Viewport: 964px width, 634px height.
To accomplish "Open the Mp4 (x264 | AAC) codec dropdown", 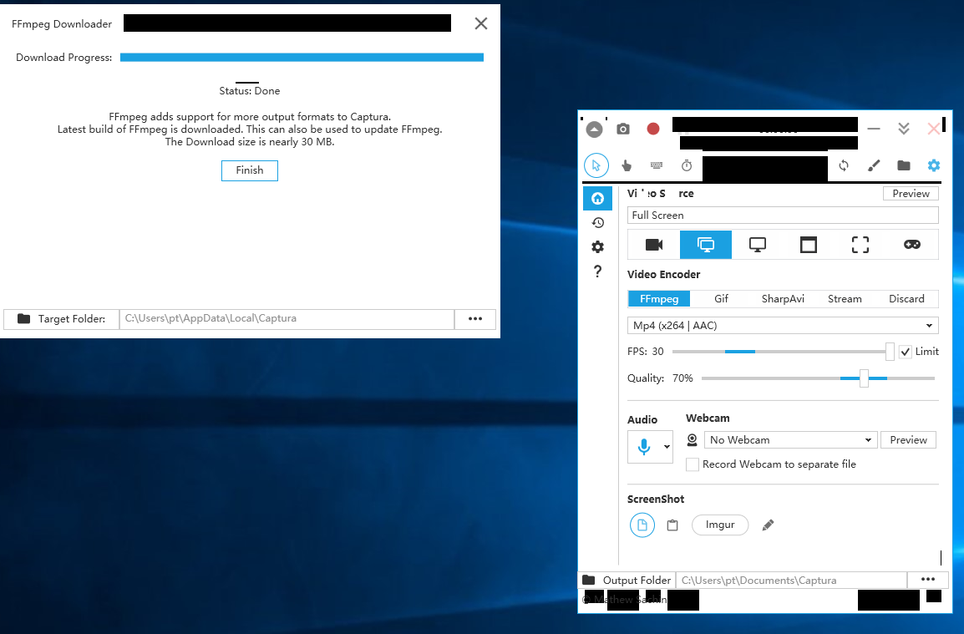I will (783, 325).
